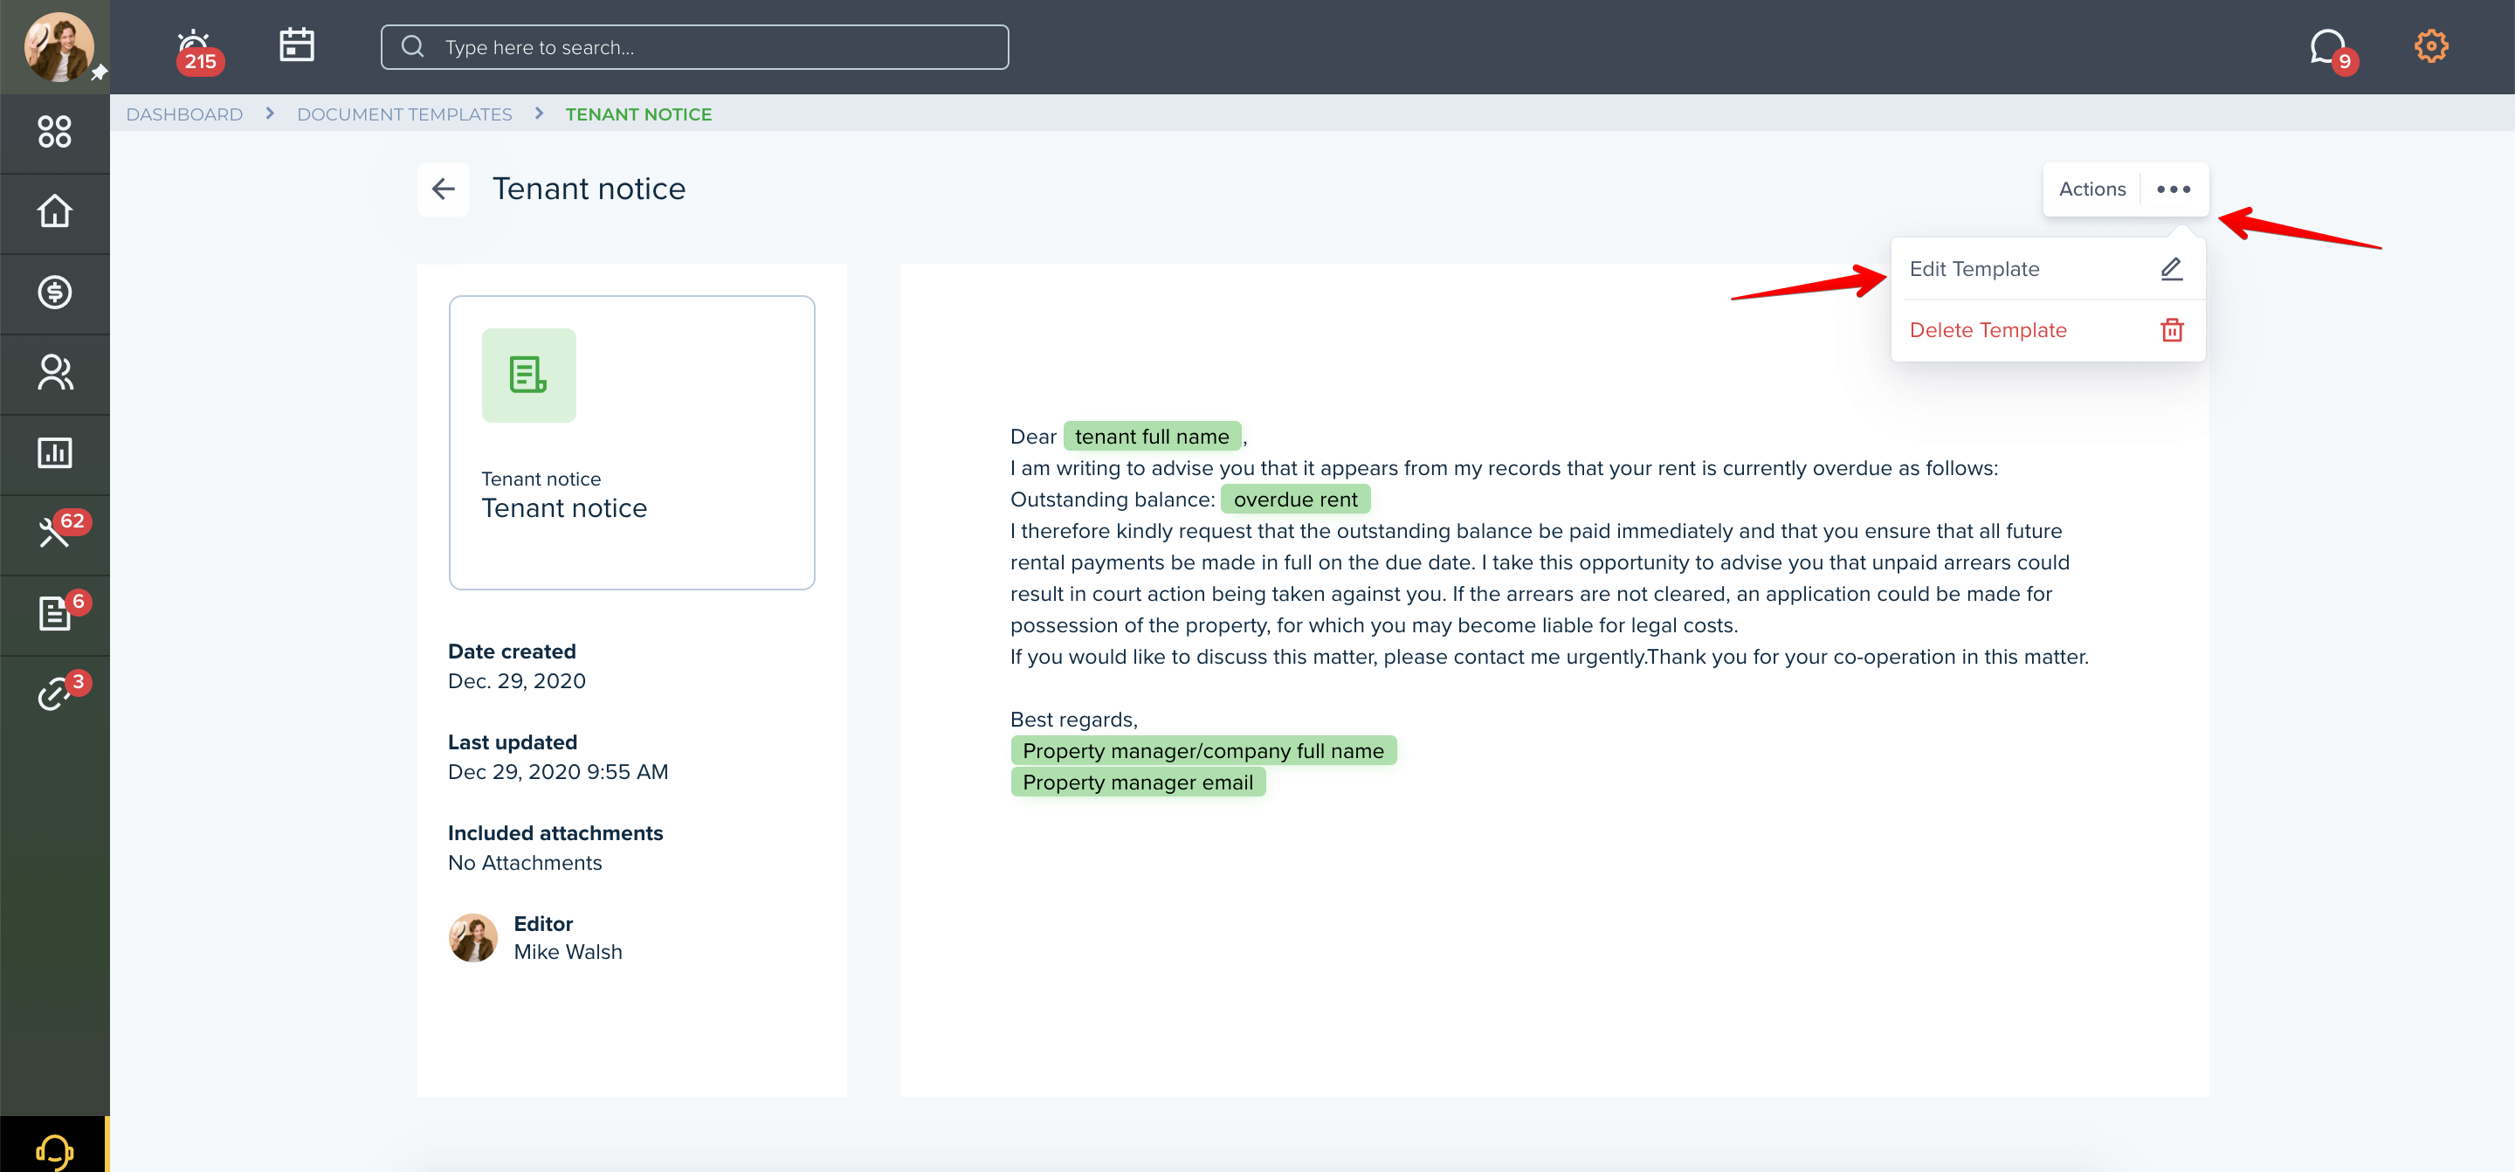Click 'Property manager/company full name' tag
The height and width of the screenshot is (1172, 2515).
click(1204, 750)
